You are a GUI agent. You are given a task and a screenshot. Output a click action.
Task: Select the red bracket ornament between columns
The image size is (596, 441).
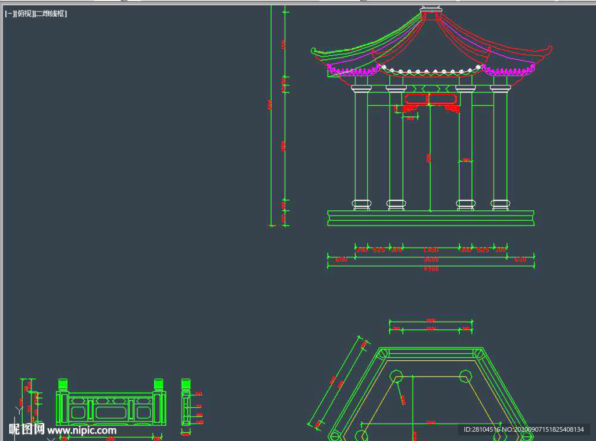pyautogui.click(x=431, y=99)
